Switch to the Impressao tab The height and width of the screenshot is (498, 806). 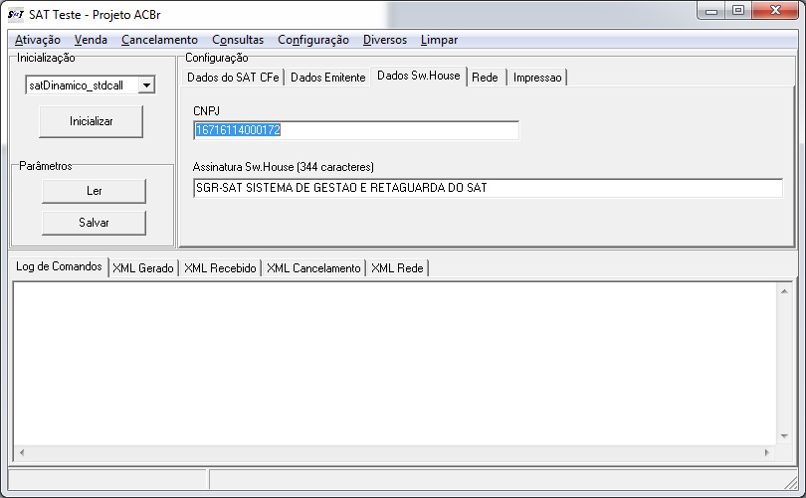[x=537, y=78]
